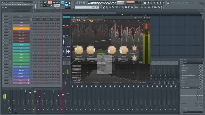Open the EDIT menu
The width and height of the screenshot is (205, 115).
pos(6,4)
